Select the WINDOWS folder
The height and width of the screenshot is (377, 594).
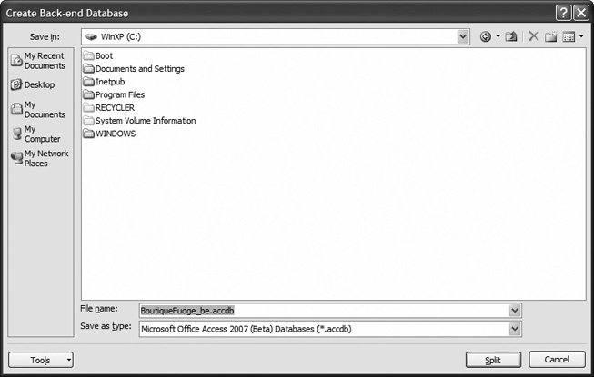click(110, 134)
